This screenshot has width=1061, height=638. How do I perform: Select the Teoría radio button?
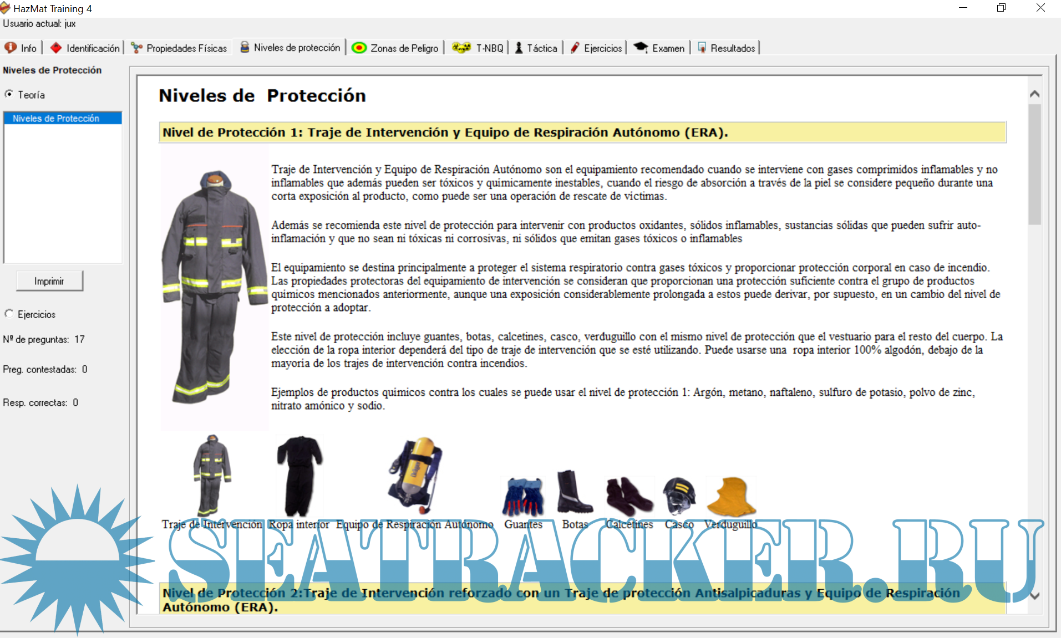click(x=9, y=95)
